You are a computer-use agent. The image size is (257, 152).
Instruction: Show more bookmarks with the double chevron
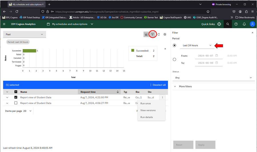(232, 17)
